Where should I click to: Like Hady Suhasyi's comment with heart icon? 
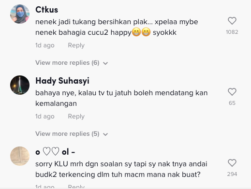(232, 92)
